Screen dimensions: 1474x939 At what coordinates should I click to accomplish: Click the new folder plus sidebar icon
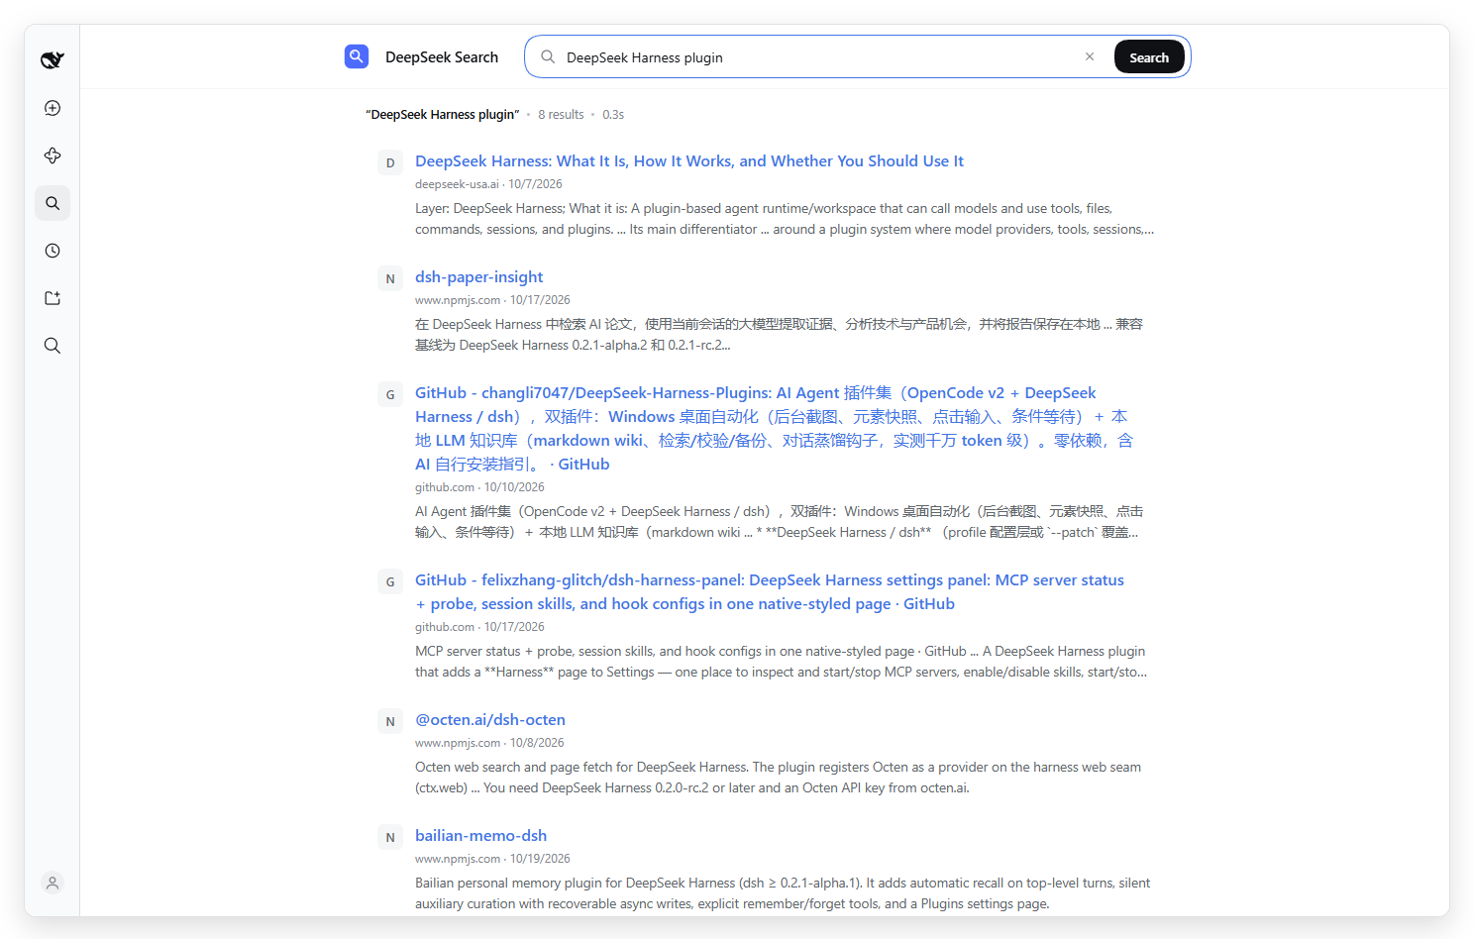click(x=53, y=298)
